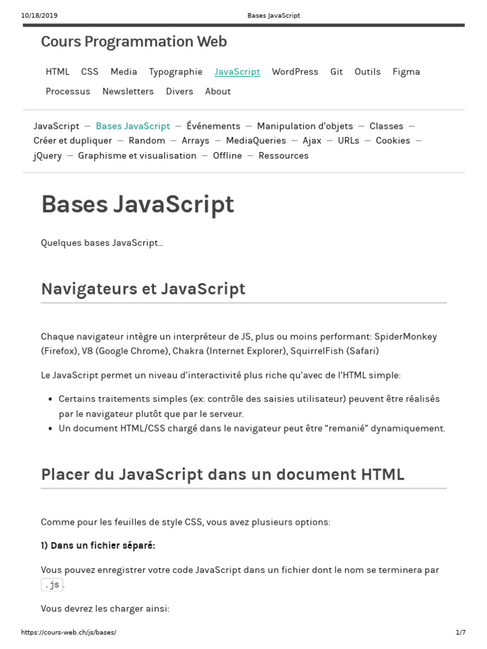Select the Media menu entry

[124, 72]
